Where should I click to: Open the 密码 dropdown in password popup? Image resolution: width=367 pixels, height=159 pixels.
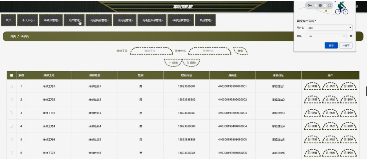(x=327, y=36)
